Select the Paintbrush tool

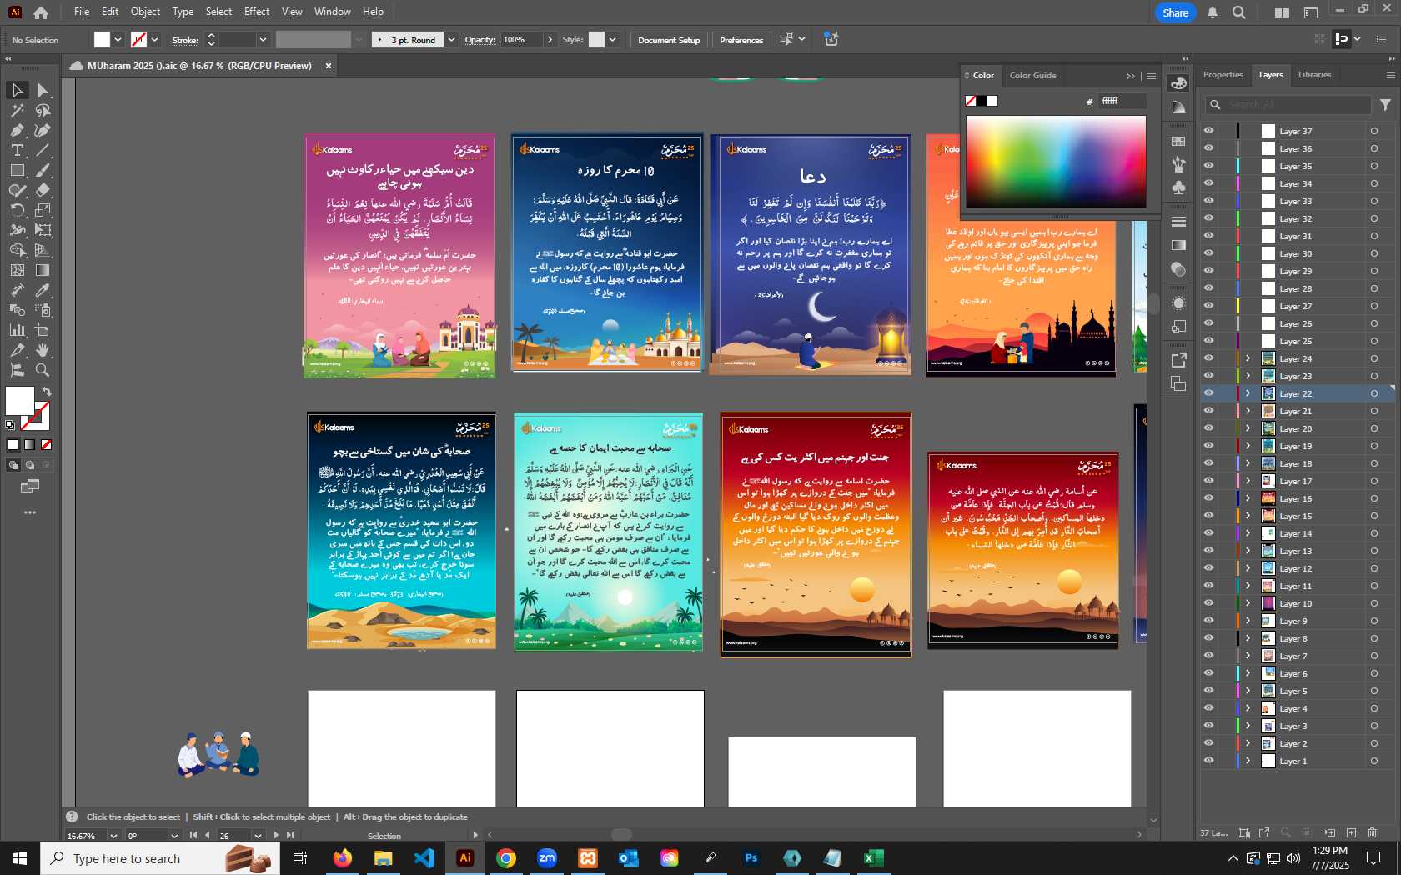(43, 170)
